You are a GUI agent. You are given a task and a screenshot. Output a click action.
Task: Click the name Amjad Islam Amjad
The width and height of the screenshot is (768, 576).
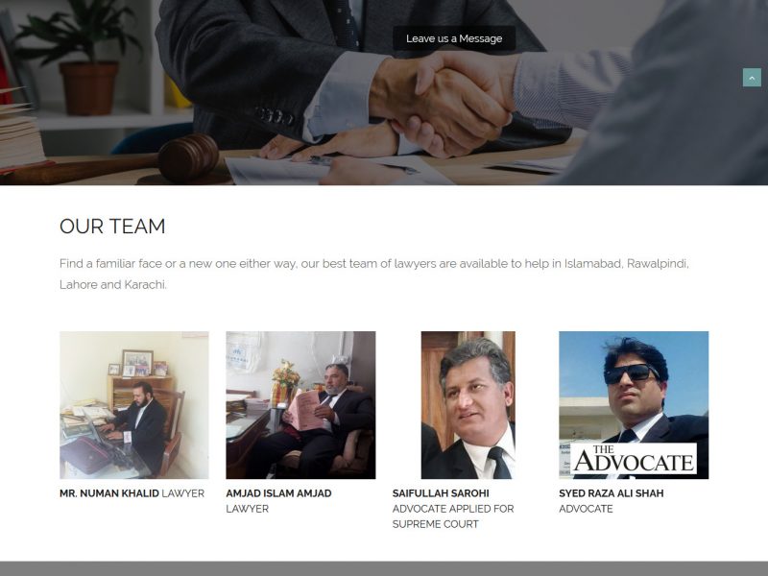click(278, 493)
